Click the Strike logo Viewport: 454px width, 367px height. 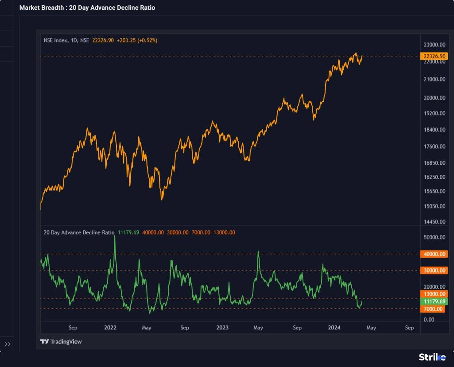(x=432, y=357)
